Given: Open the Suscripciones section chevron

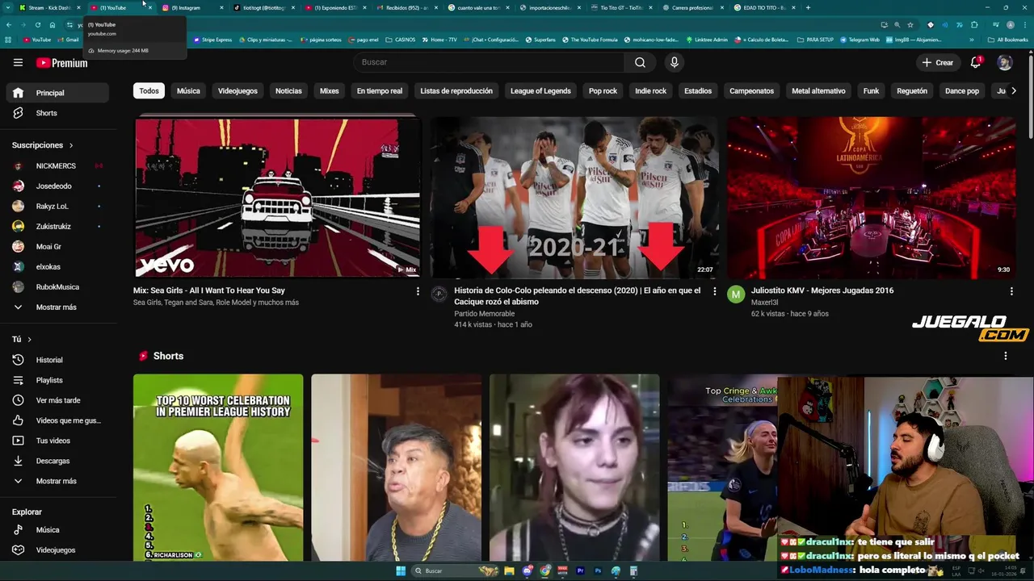Looking at the screenshot, I should (x=71, y=145).
